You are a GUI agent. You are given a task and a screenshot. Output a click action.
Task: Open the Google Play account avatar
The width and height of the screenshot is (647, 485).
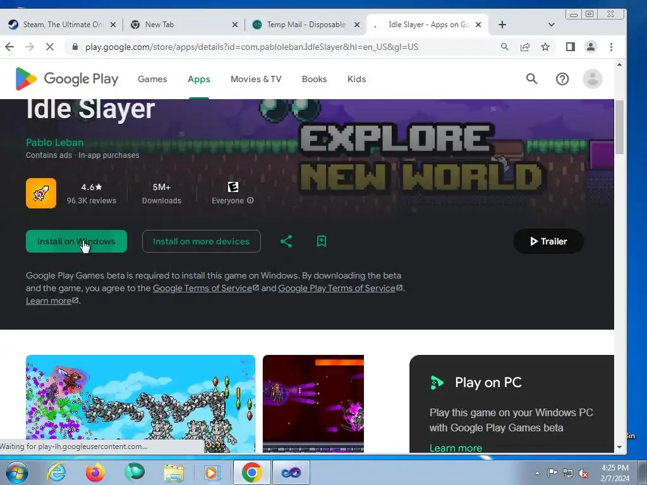[593, 79]
